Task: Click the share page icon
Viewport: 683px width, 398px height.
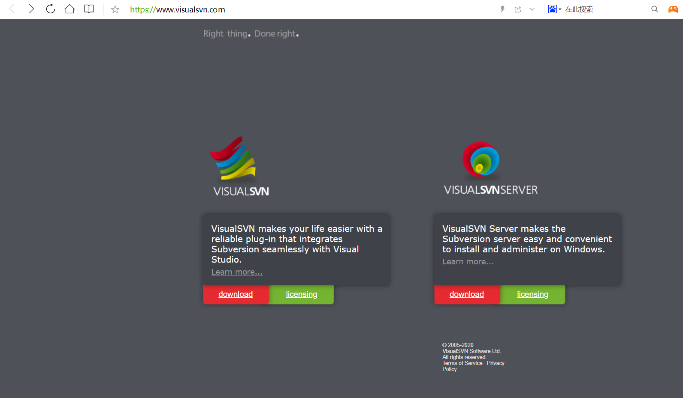Action: 518,9
